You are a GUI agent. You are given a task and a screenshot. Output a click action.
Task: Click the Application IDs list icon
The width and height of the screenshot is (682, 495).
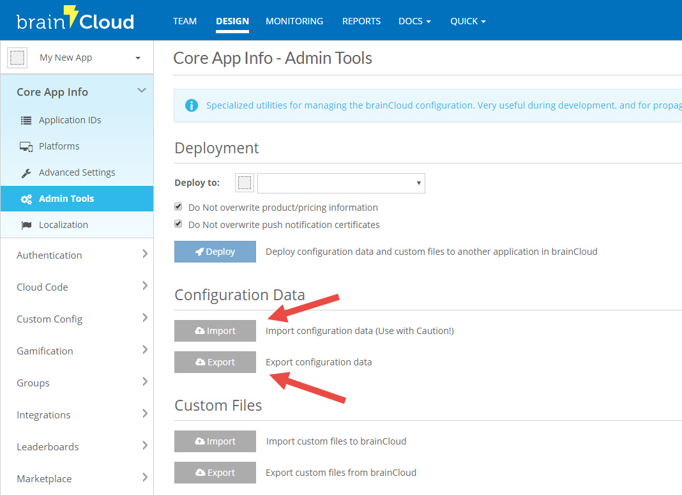pyautogui.click(x=26, y=120)
